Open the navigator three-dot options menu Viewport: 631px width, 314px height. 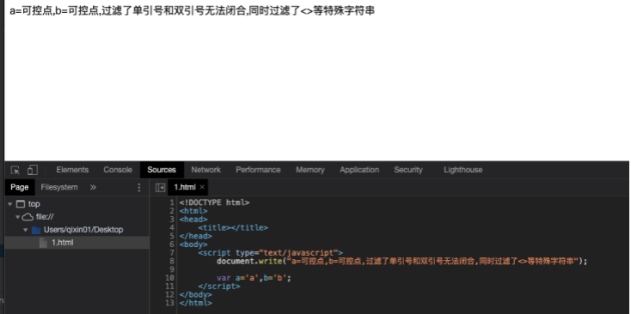coord(139,188)
